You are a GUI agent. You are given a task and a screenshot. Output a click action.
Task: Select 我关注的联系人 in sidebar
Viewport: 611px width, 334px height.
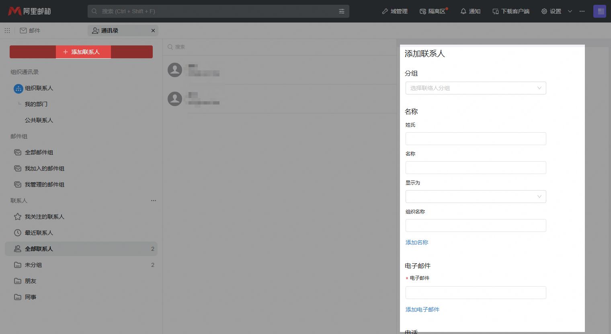pos(44,217)
